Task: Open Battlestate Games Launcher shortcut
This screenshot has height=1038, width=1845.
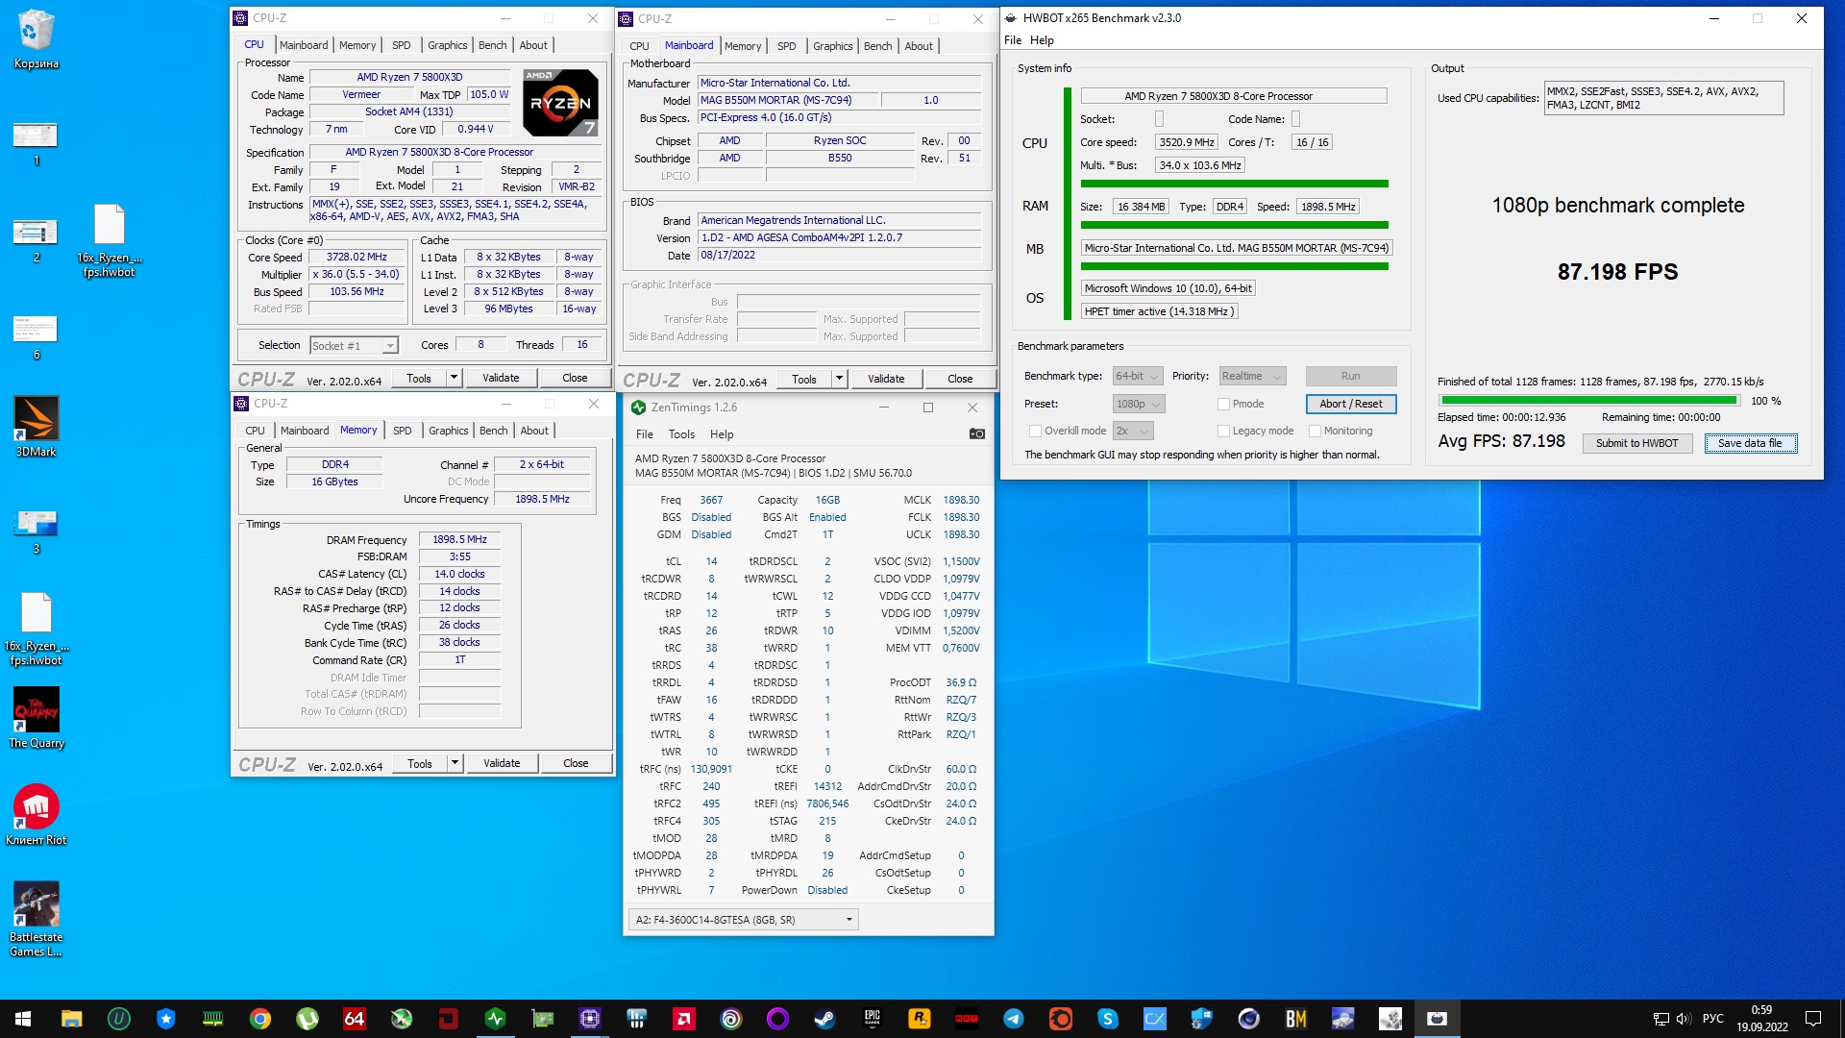Action: pyautogui.click(x=36, y=919)
